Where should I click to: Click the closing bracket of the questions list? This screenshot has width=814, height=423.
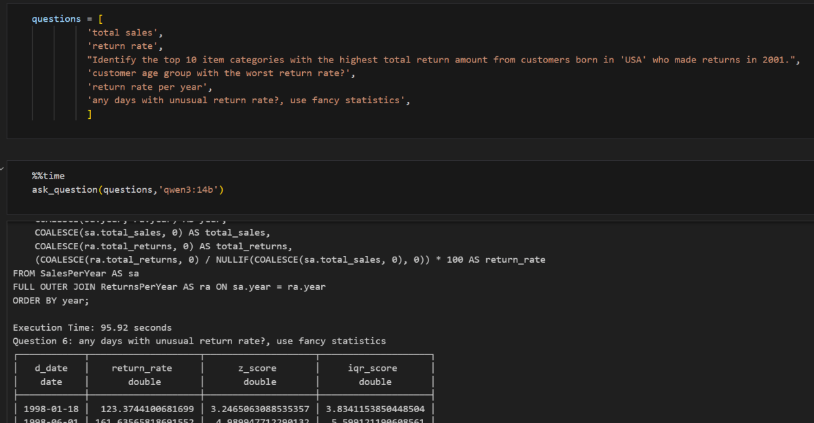coord(89,113)
